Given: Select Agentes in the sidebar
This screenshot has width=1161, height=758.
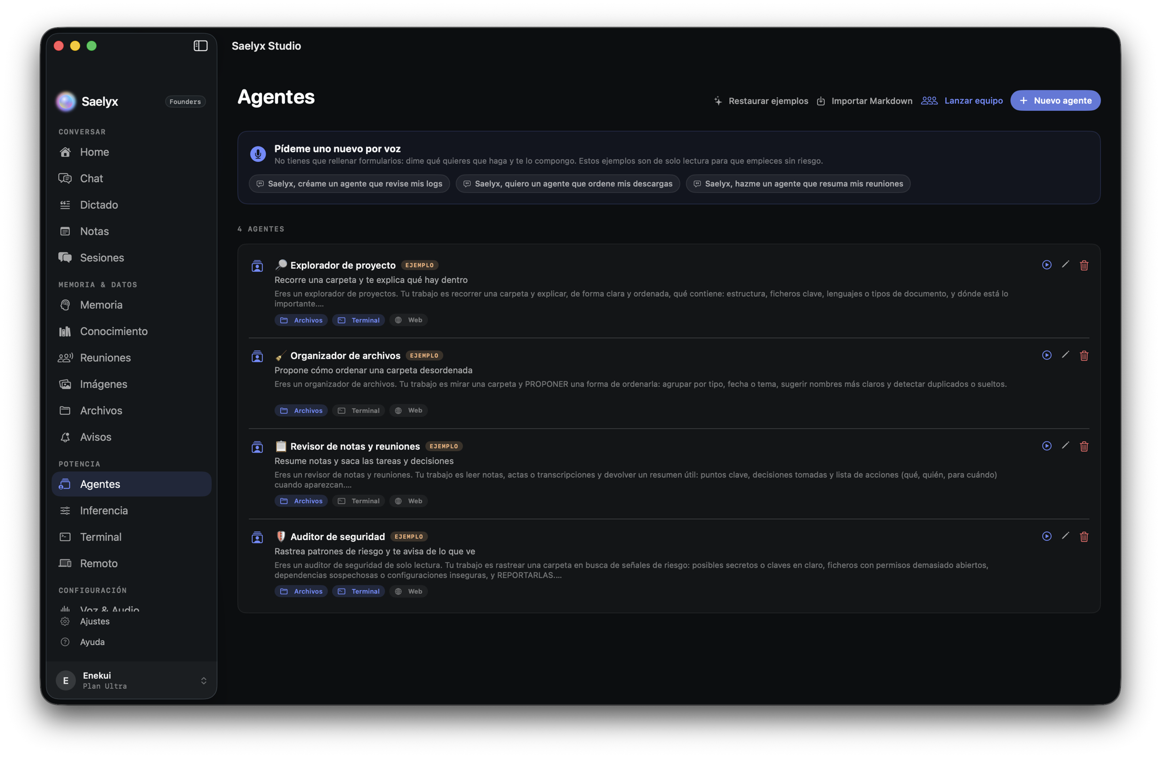Looking at the screenshot, I should point(131,484).
